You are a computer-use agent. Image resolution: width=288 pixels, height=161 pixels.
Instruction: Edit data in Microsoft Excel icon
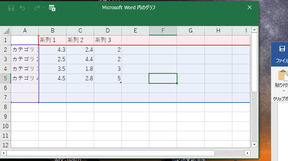click(x=52, y=8)
